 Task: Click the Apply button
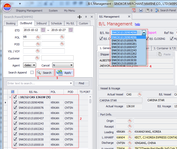click(65, 73)
